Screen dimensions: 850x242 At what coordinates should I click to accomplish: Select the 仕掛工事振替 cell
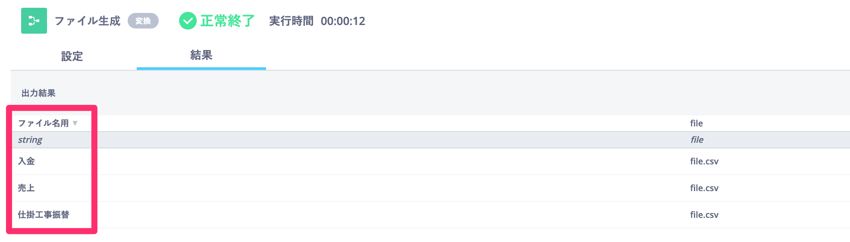44,215
